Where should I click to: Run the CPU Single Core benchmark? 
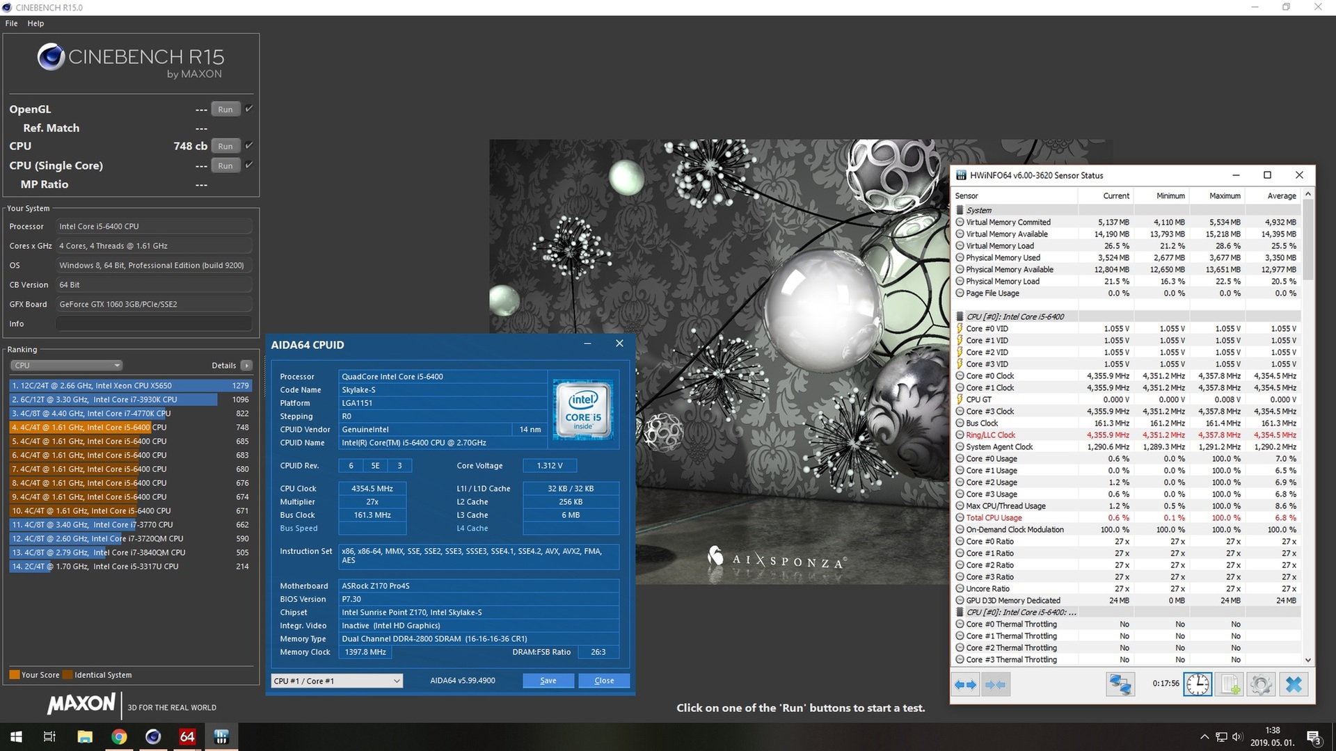click(225, 165)
